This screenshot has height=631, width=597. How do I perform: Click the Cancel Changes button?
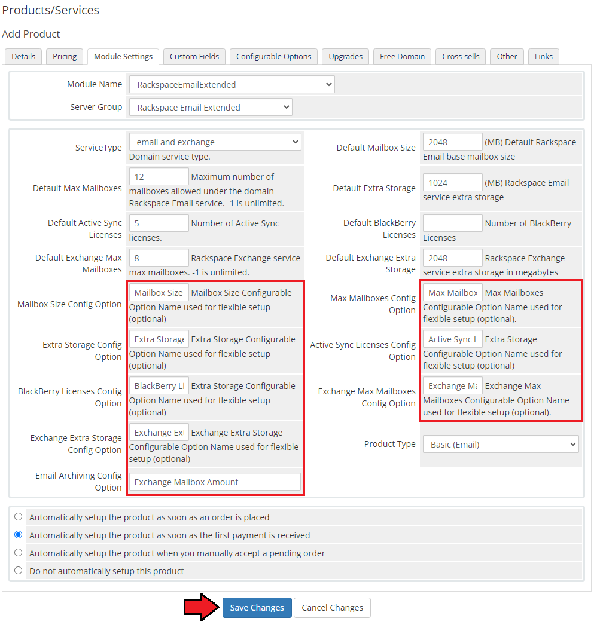(333, 608)
